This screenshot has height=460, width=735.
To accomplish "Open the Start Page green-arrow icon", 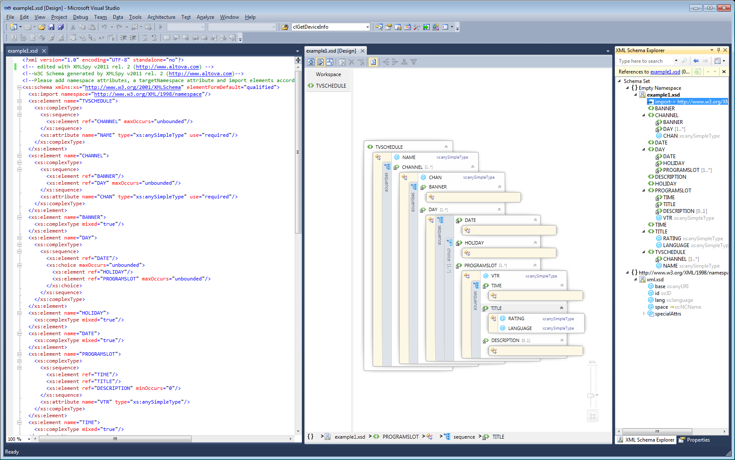I will [x=426, y=27].
